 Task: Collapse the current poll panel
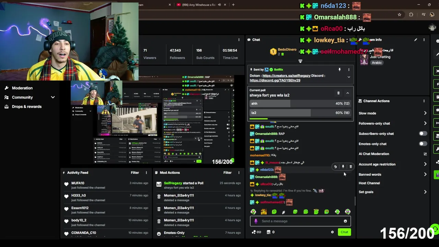coord(347,93)
